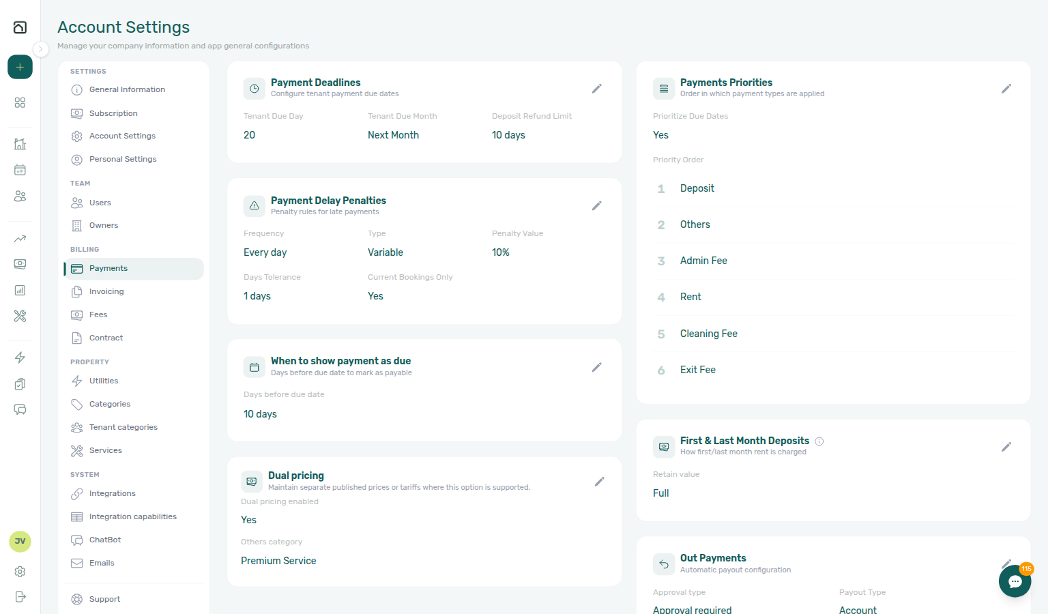Image resolution: width=1048 pixels, height=614 pixels.
Task: Click the JV user avatar
Action: (x=20, y=541)
